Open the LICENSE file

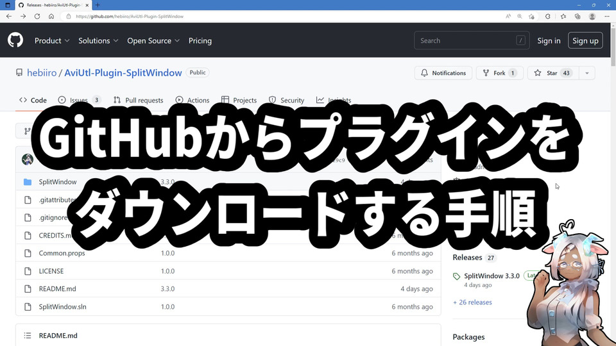[x=51, y=271]
